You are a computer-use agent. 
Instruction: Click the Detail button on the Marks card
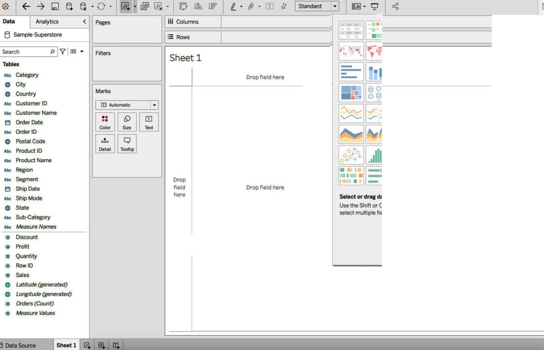[105, 143]
